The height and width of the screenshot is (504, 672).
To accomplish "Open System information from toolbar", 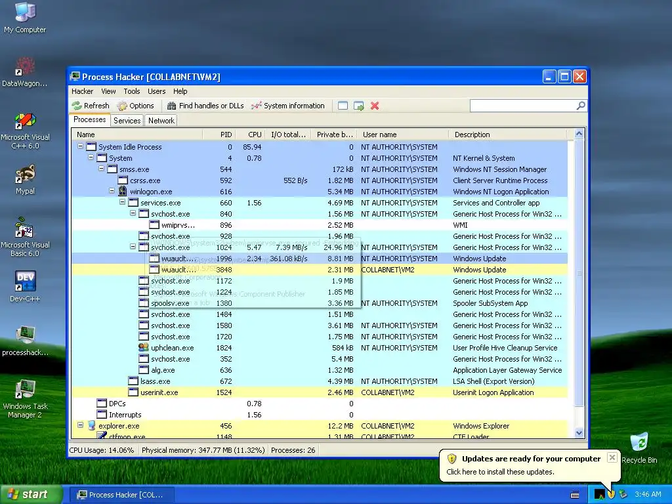I will (x=288, y=106).
